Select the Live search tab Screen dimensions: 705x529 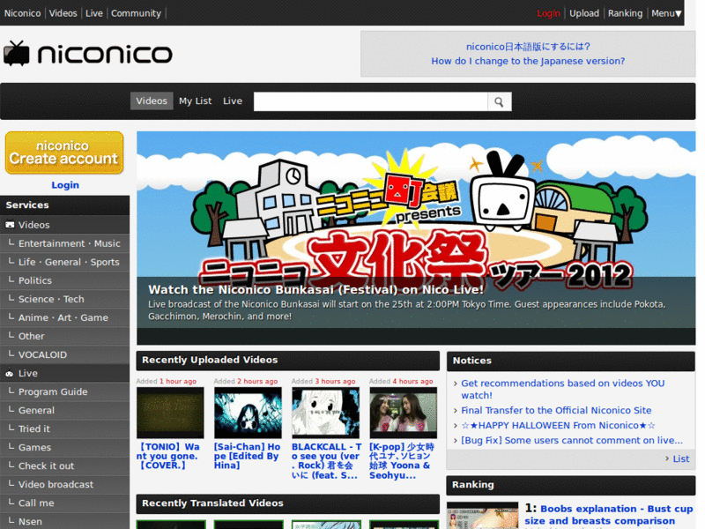(x=233, y=101)
